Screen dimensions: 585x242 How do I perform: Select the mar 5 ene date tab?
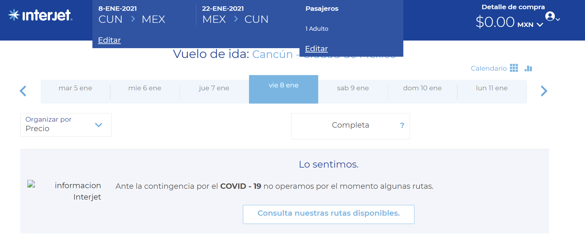point(75,92)
